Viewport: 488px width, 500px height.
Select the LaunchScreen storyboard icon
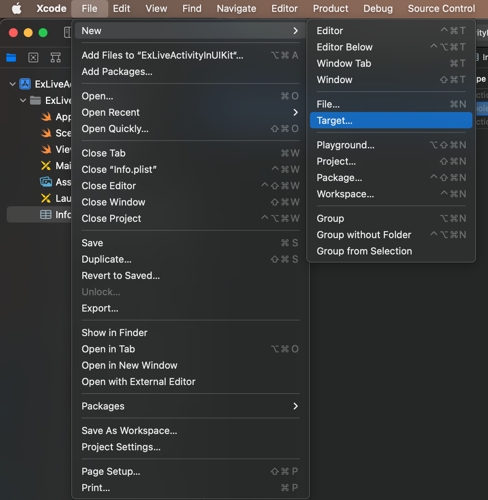pyautogui.click(x=46, y=198)
